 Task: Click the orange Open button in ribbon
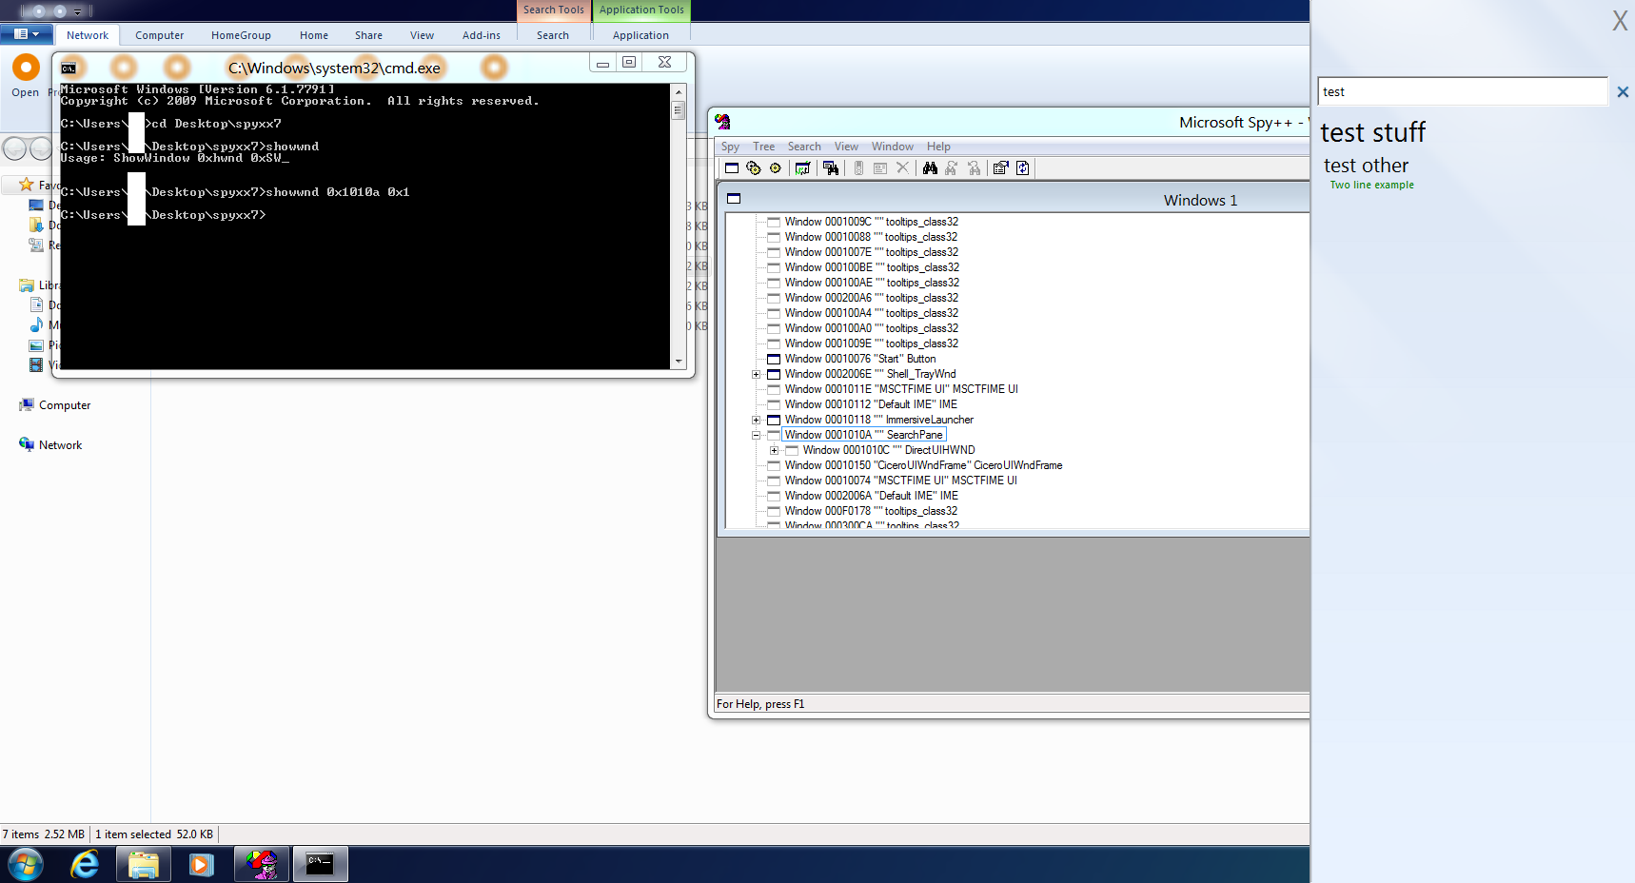(x=26, y=69)
